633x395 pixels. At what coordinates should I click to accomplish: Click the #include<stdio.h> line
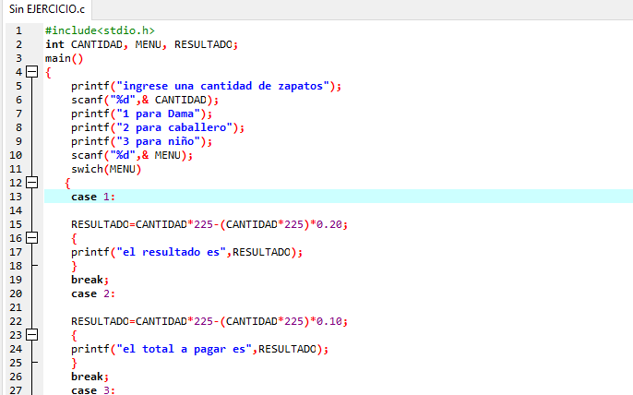(100, 30)
